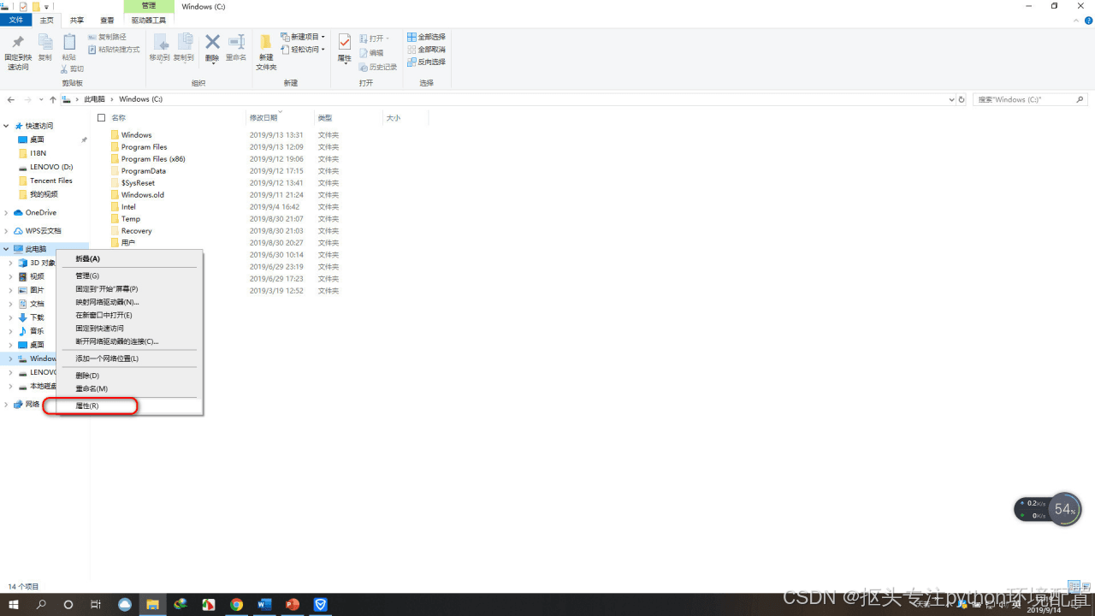1095x616 pixels.
Task: Click the Move to (移动到) ribbon icon
Action: pos(160,48)
